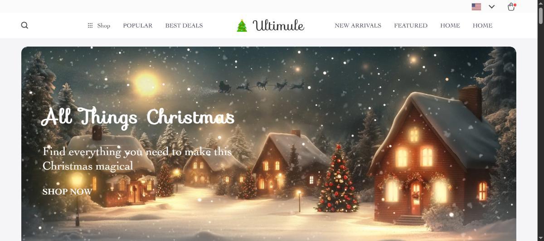Go to the POPULAR menu item
544x241 pixels.
point(138,26)
